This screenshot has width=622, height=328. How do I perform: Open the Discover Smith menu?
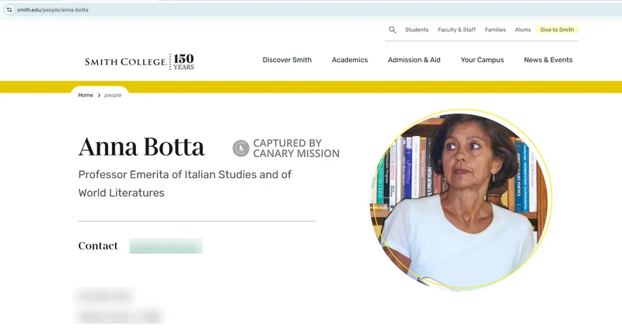coord(287,60)
